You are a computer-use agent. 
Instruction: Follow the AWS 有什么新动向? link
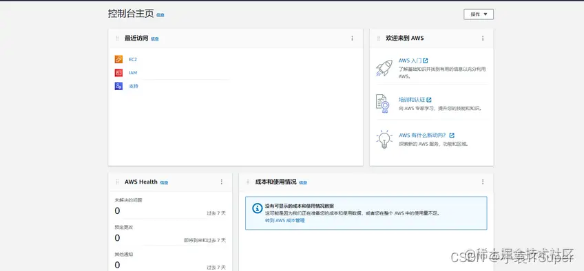(423, 135)
